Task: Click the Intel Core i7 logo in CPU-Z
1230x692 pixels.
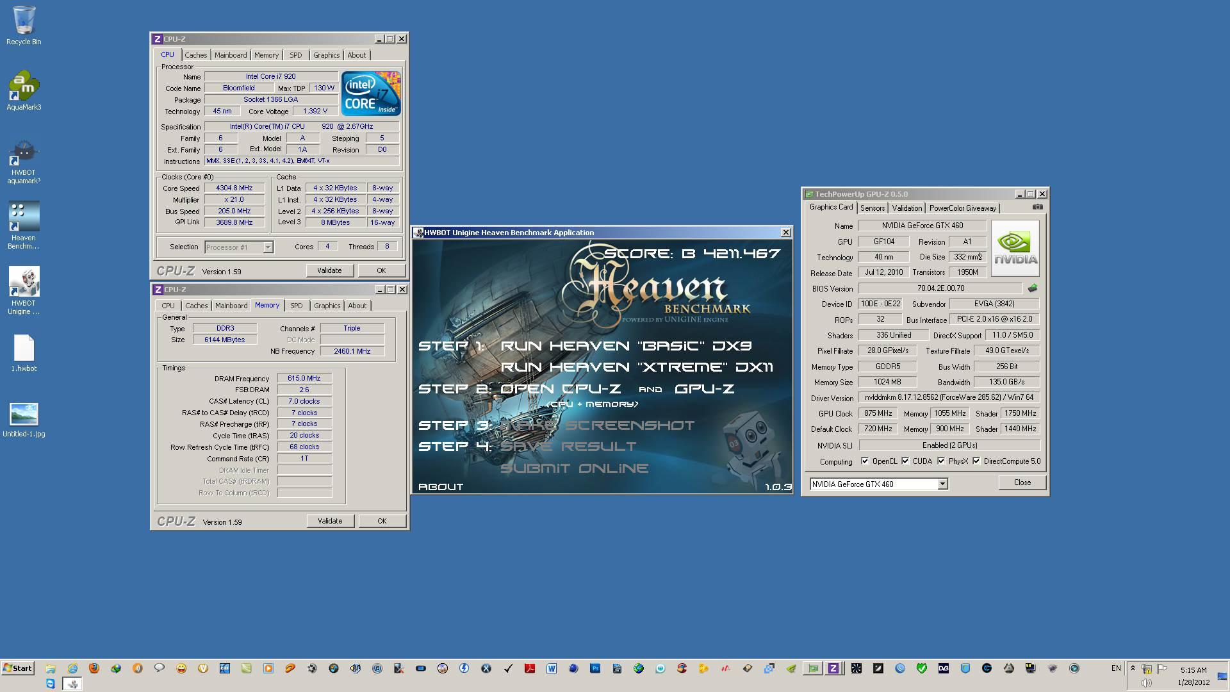Action: [371, 94]
